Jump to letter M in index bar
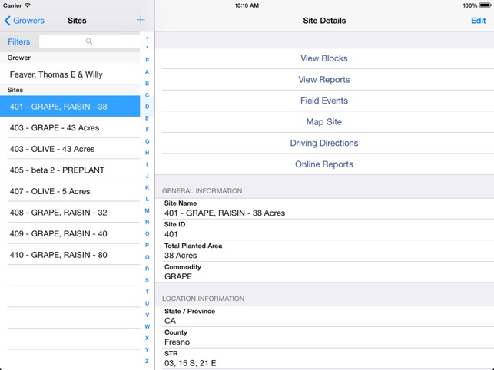 [x=147, y=210]
